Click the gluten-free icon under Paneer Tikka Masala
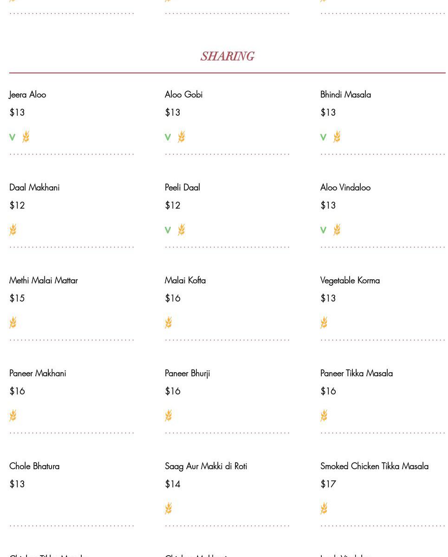Screen dimensions: 448x557 [x=324, y=415]
